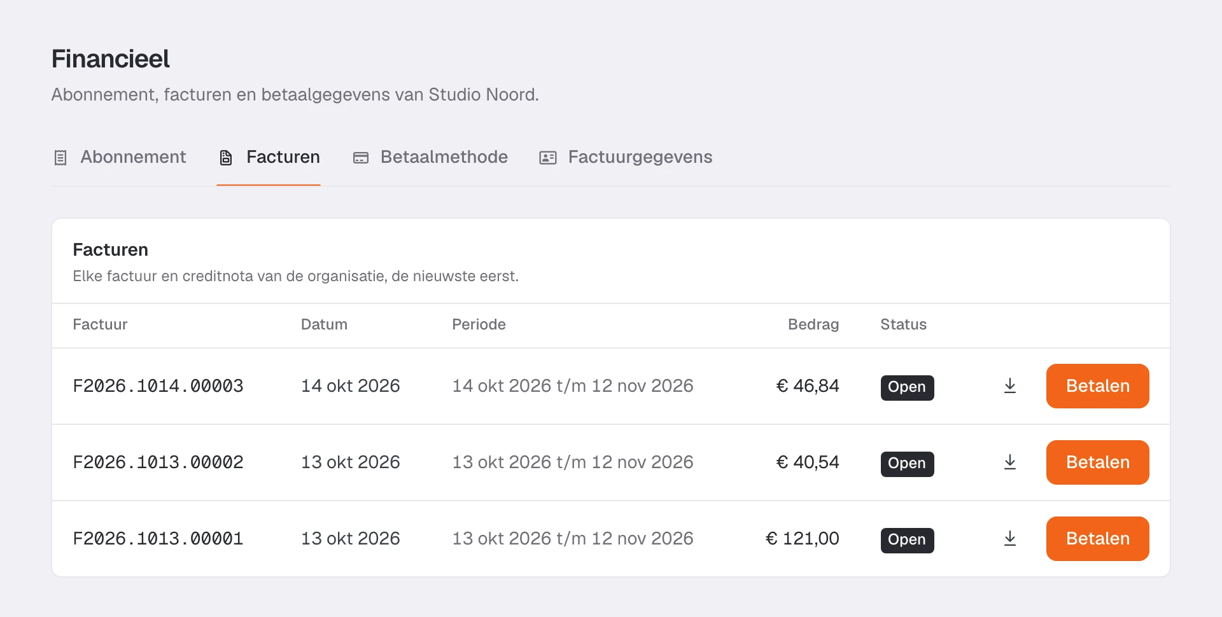Image resolution: width=1222 pixels, height=617 pixels.
Task: Select the Facturen tab
Action: pos(269,157)
